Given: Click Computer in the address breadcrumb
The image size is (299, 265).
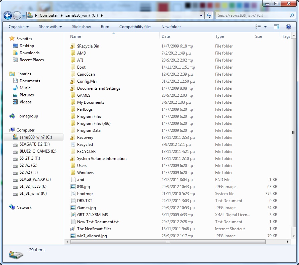Looking at the screenshot, I should pyautogui.click(x=49, y=15).
